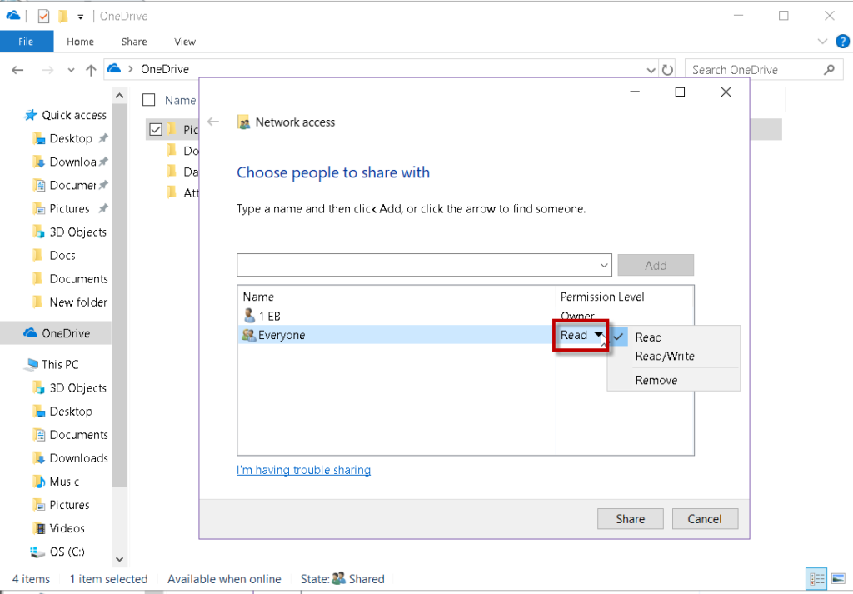
Task: Click the OneDrive cloud title-bar icon
Action: 12,16
